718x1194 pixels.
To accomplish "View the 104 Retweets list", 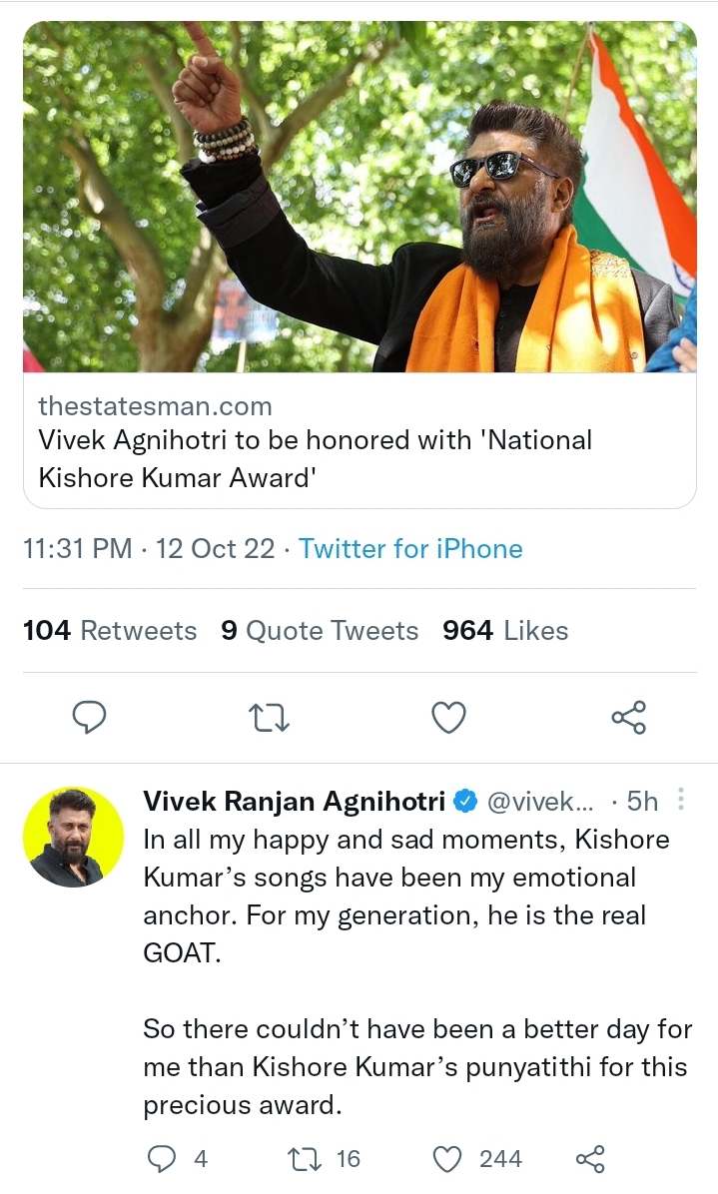I will pos(110,631).
